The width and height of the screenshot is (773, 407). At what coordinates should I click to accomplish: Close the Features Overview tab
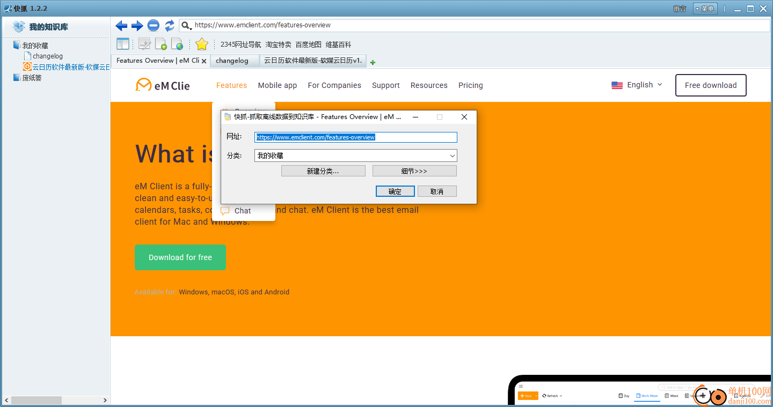204,61
